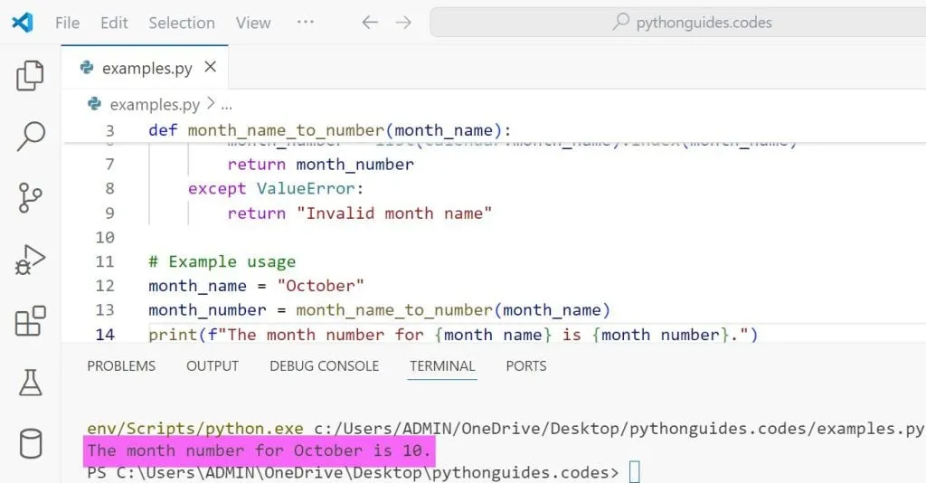Open the Explorer view in activity bar
926x483 pixels.
click(31, 76)
